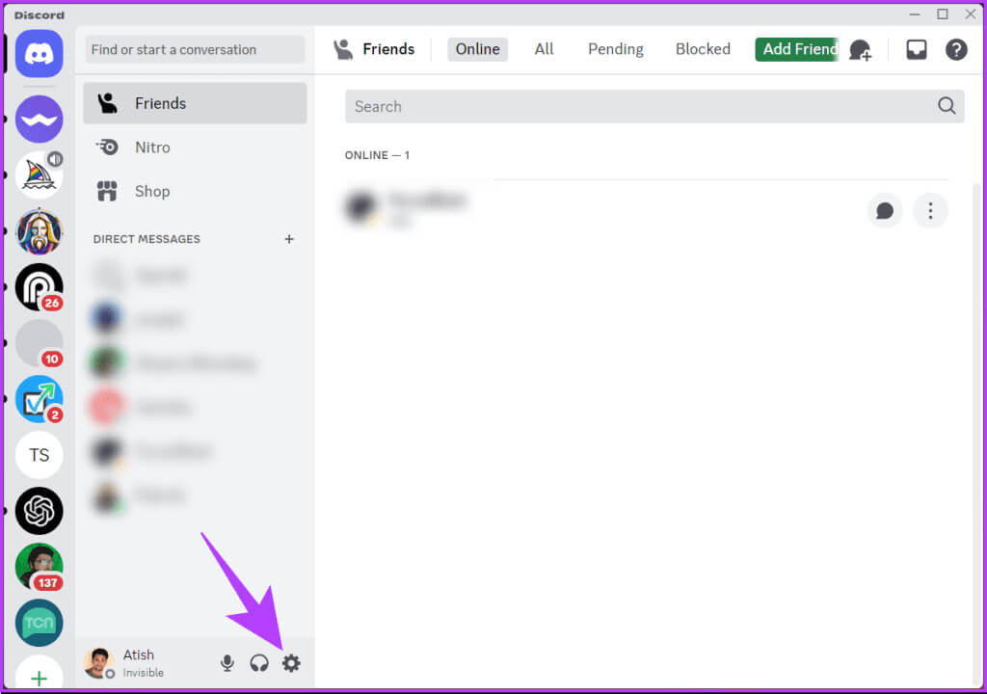
Task: Open the OpenAI logo server
Action: 39,511
